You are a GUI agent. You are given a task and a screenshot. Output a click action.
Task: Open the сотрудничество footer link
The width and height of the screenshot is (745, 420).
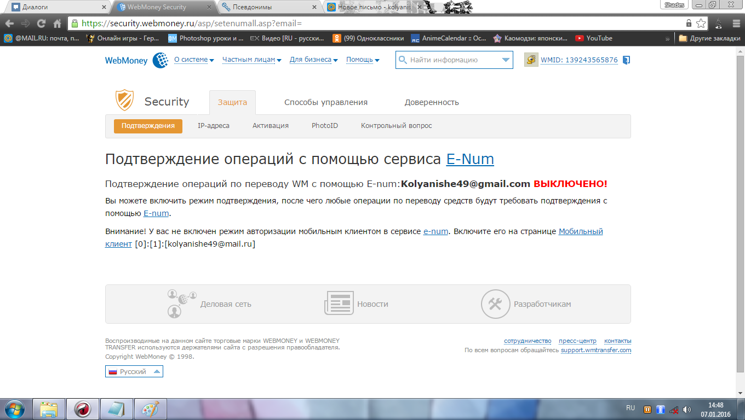point(528,341)
